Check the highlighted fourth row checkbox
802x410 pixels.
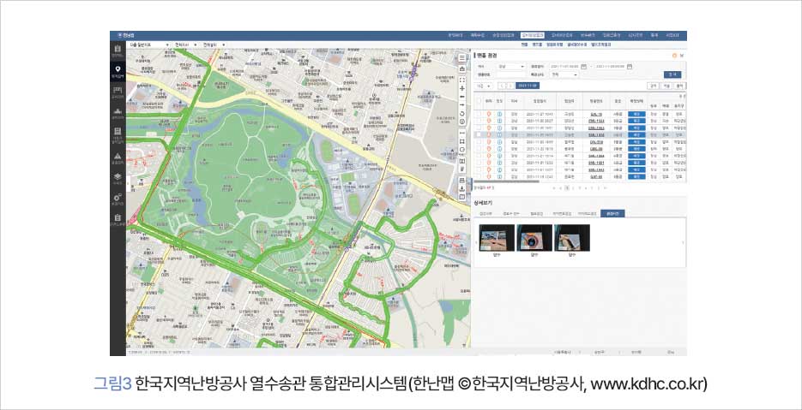[x=478, y=135]
